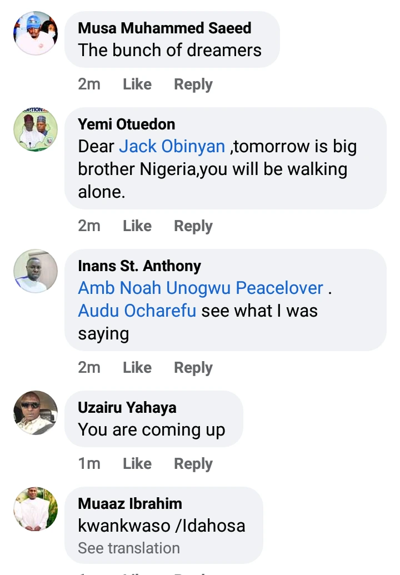
Task: Open Inans St. Anthony's profile picture
Action: tap(36, 271)
